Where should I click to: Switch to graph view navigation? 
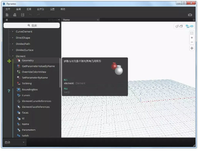pyautogui.click(x=189, y=26)
